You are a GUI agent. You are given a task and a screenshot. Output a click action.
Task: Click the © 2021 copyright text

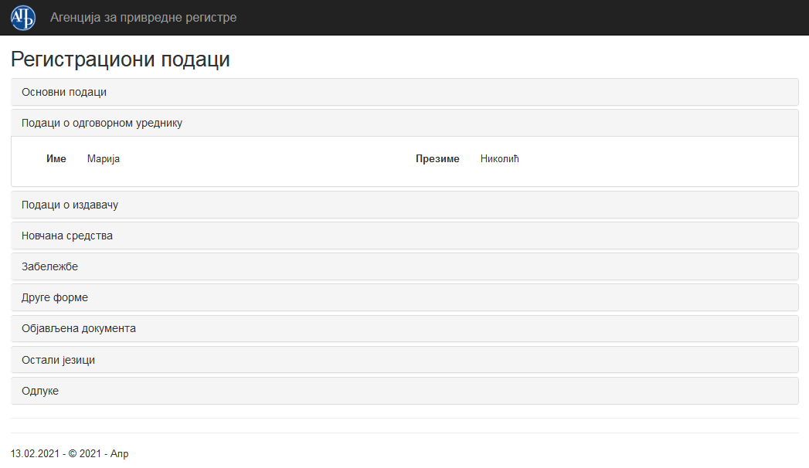coord(84,454)
